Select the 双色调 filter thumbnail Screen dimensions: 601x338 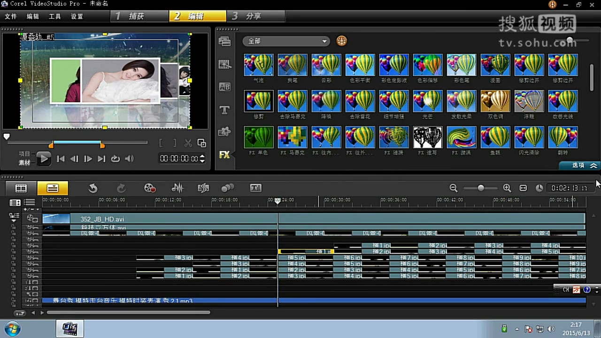click(x=495, y=101)
